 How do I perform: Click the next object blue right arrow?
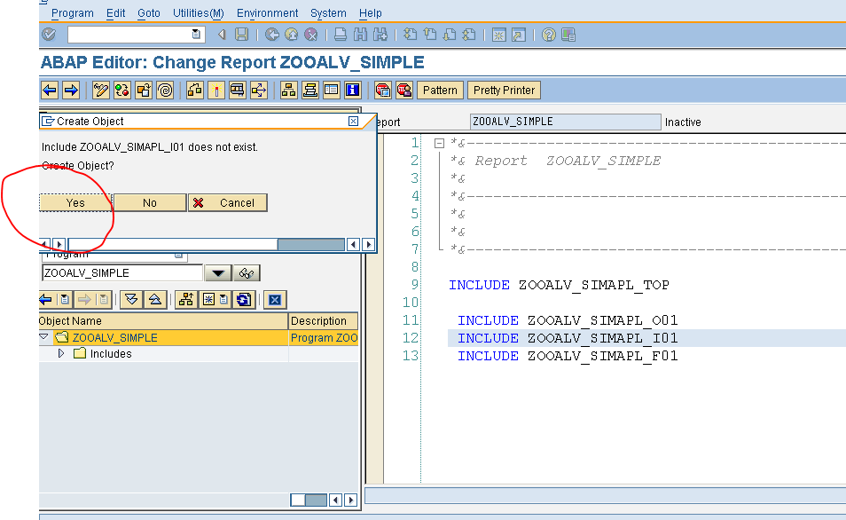[x=71, y=91]
